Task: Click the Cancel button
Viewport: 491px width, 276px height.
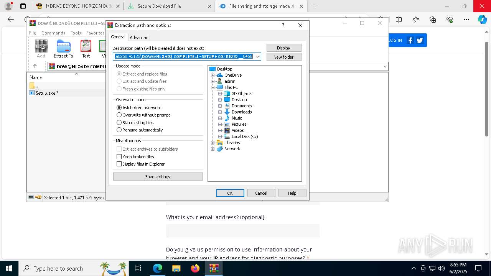Action: pos(261,193)
